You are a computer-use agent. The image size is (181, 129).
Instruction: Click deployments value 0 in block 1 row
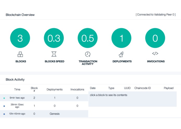pos(55,106)
